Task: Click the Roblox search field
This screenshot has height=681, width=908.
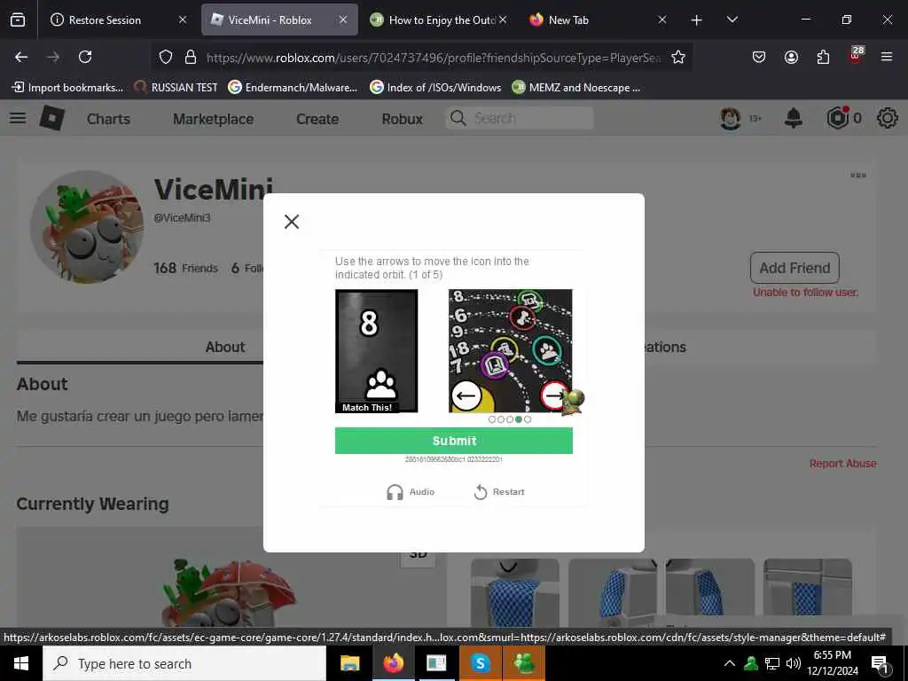Action: [520, 118]
